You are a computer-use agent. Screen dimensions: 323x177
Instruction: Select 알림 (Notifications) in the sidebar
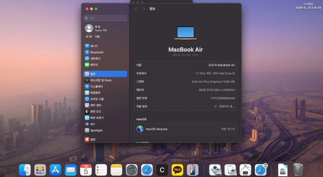(93, 139)
